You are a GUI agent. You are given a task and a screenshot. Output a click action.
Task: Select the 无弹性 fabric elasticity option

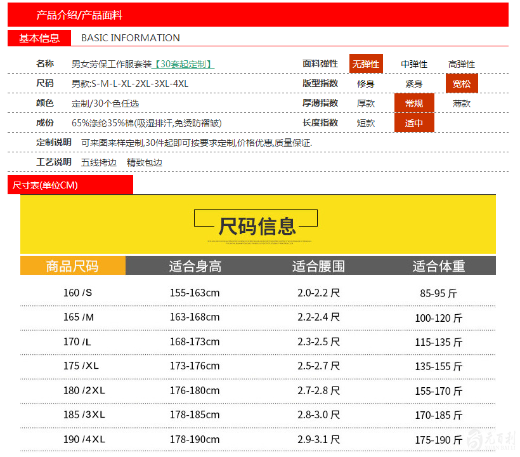(x=366, y=63)
